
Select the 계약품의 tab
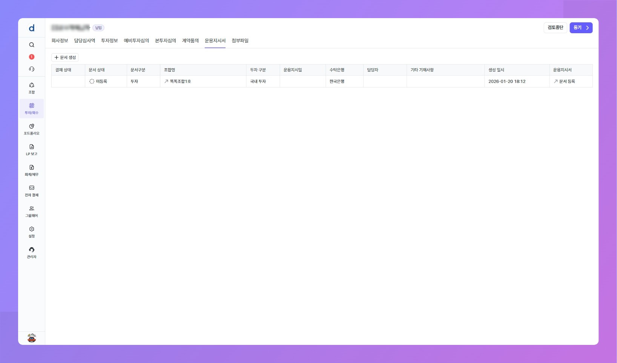[190, 41]
